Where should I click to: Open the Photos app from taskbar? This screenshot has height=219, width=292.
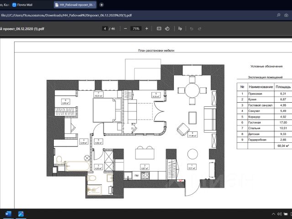click(x=21, y=214)
